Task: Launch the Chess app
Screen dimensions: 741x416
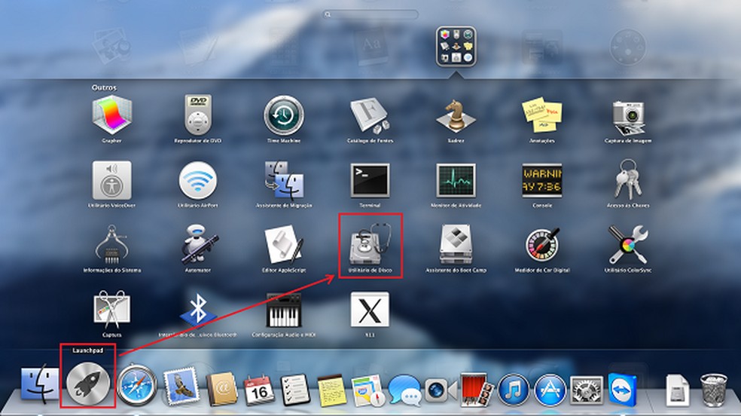Action: pos(456,116)
